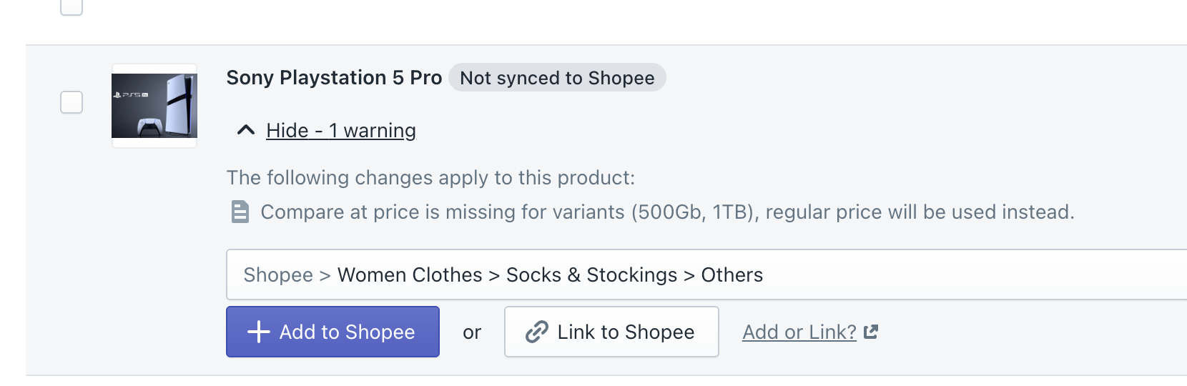
Task: Click the Hide - 1 warning link
Action: click(x=340, y=131)
